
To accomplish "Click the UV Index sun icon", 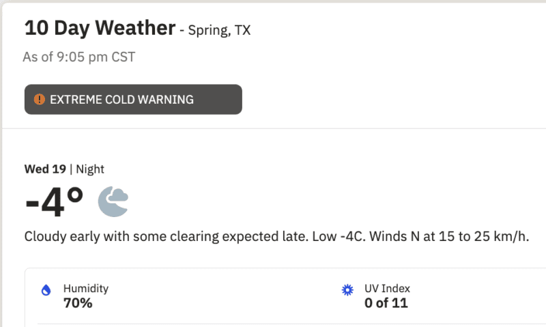I will pyautogui.click(x=347, y=289).
